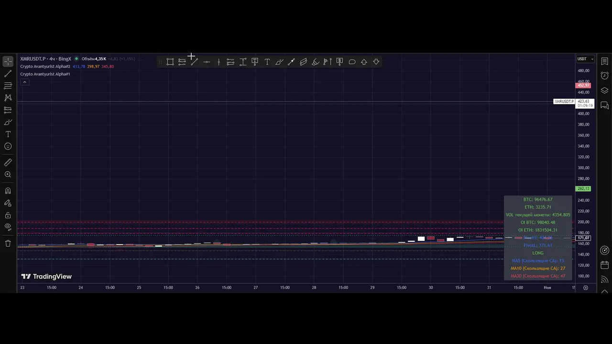Select the vertical line tool in favorites bar
Viewport: 612px width, 344px height.
219,62
